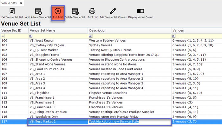Open filter operator in Venue Set ID column

click(x=3, y=36)
